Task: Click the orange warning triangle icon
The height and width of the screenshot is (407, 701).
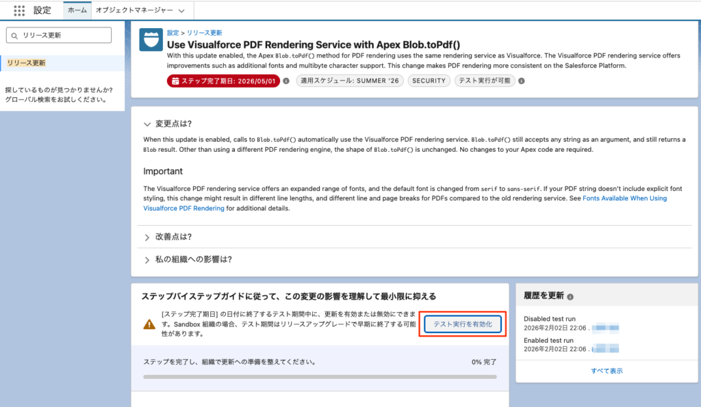Action: coord(149,324)
